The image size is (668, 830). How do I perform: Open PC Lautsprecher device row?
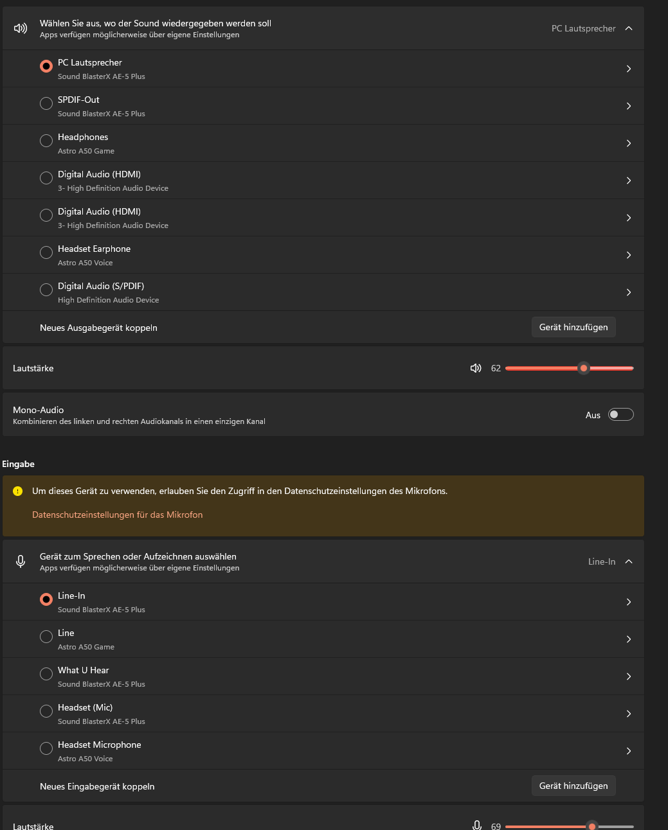tap(321, 69)
